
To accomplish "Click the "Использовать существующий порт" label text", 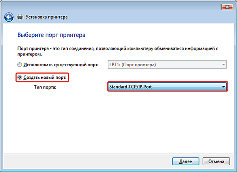I will [61, 65].
